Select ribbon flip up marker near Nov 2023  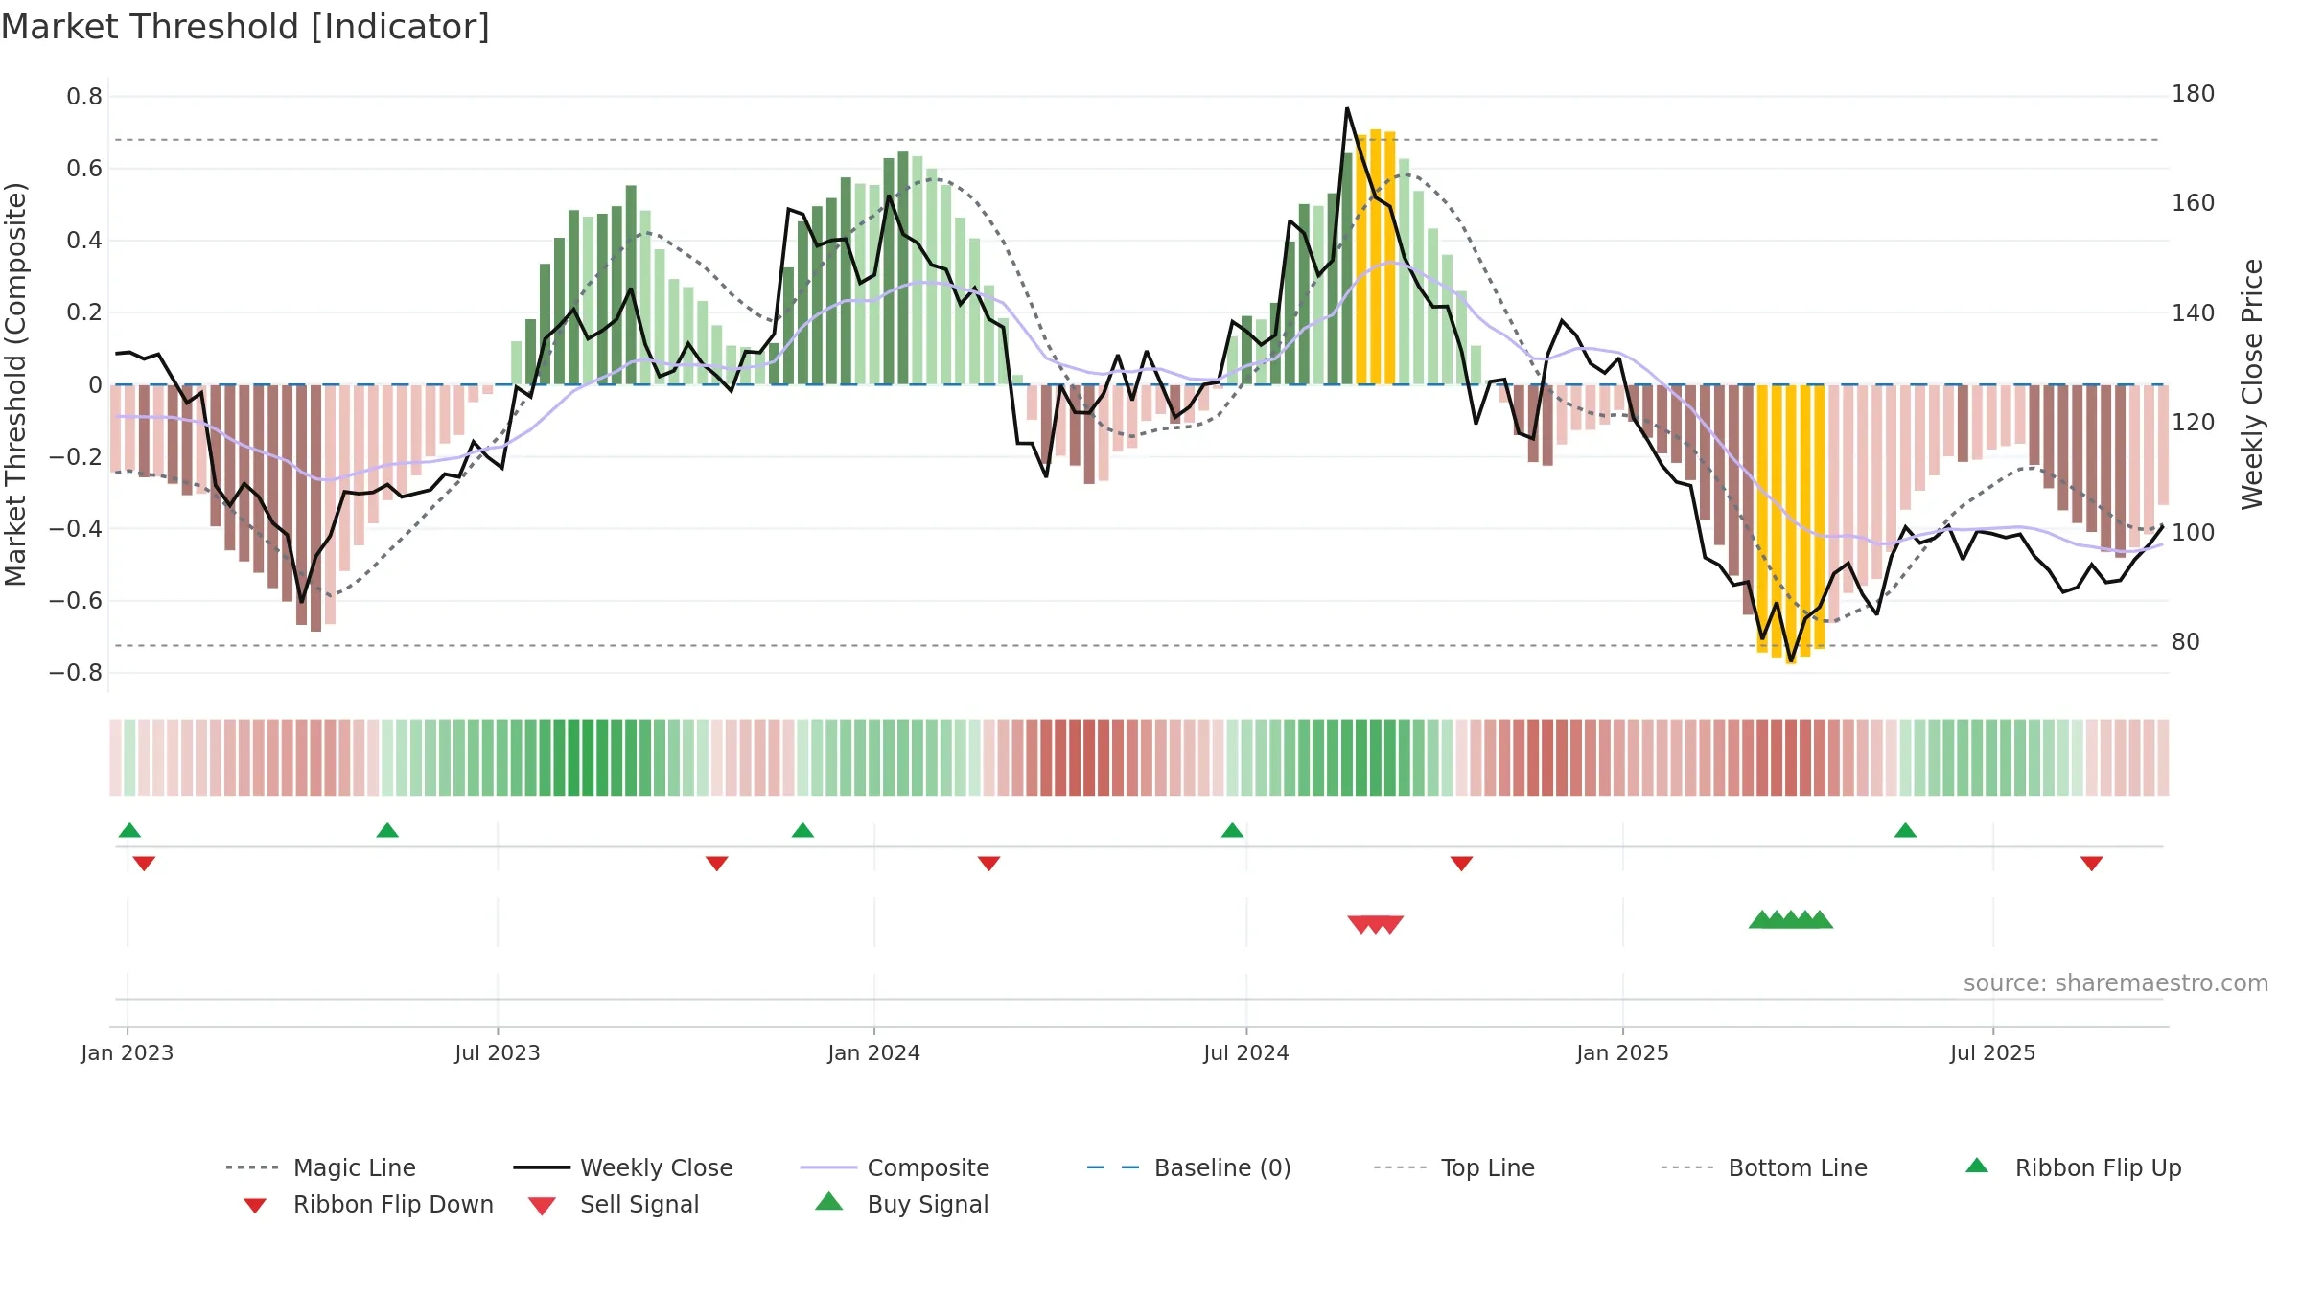(x=802, y=830)
